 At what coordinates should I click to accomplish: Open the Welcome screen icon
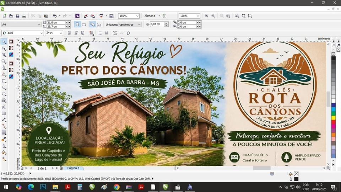[x=111, y=16]
